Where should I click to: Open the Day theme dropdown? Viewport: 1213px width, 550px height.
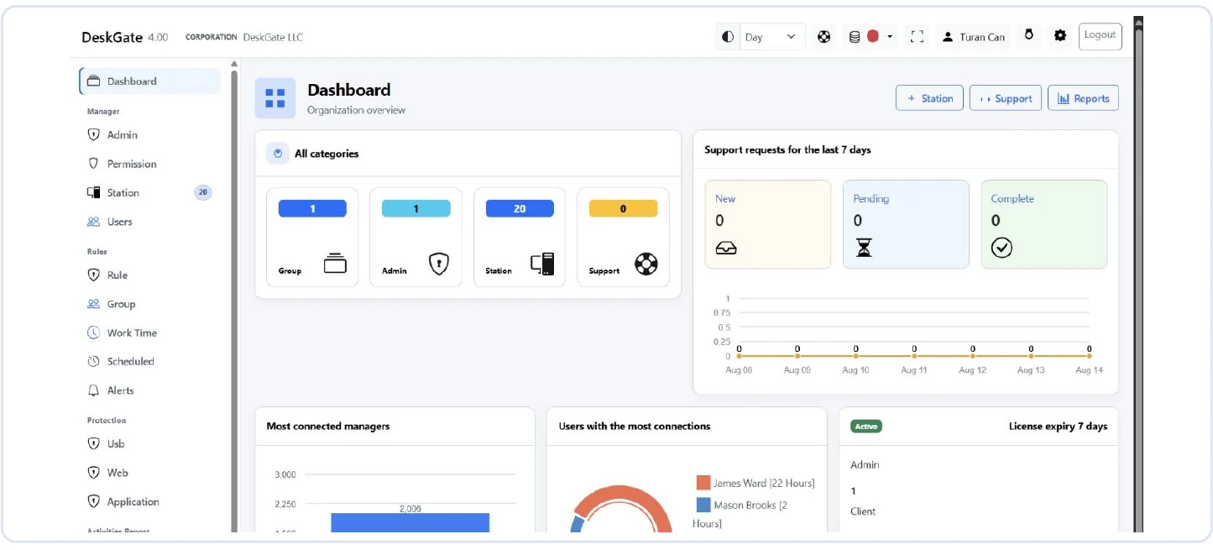pyautogui.click(x=772, y=37)
